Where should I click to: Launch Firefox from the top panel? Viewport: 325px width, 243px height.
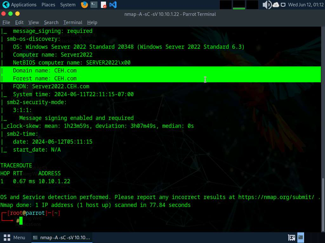point(84,5)
